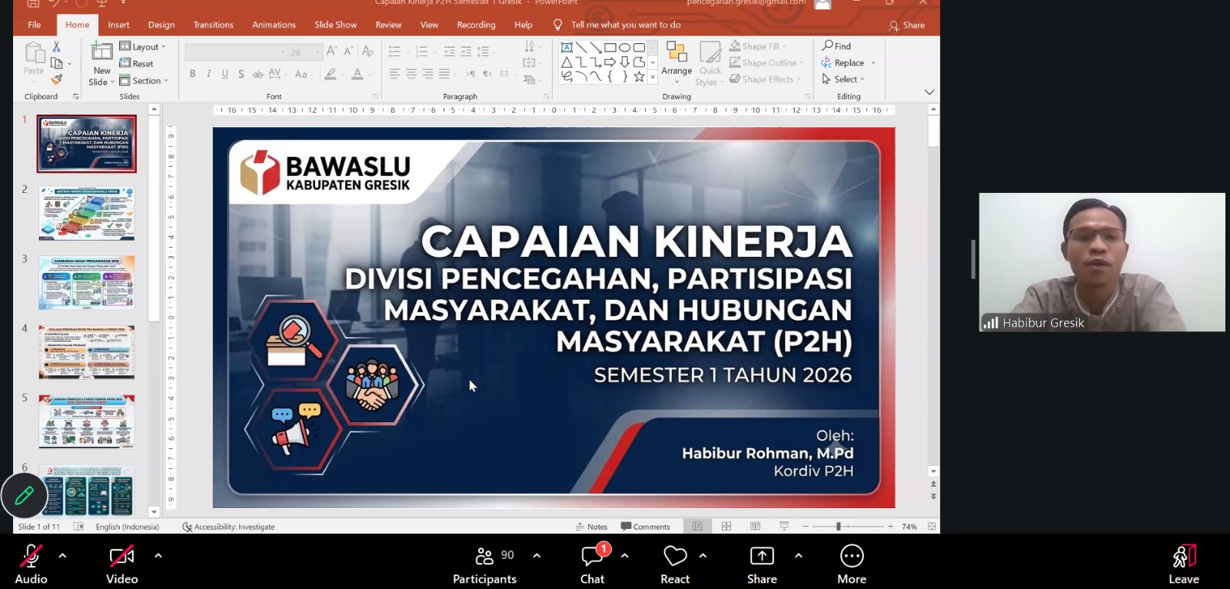Toggle Underline formatting

pyautogui.click(x=224, y=74)
